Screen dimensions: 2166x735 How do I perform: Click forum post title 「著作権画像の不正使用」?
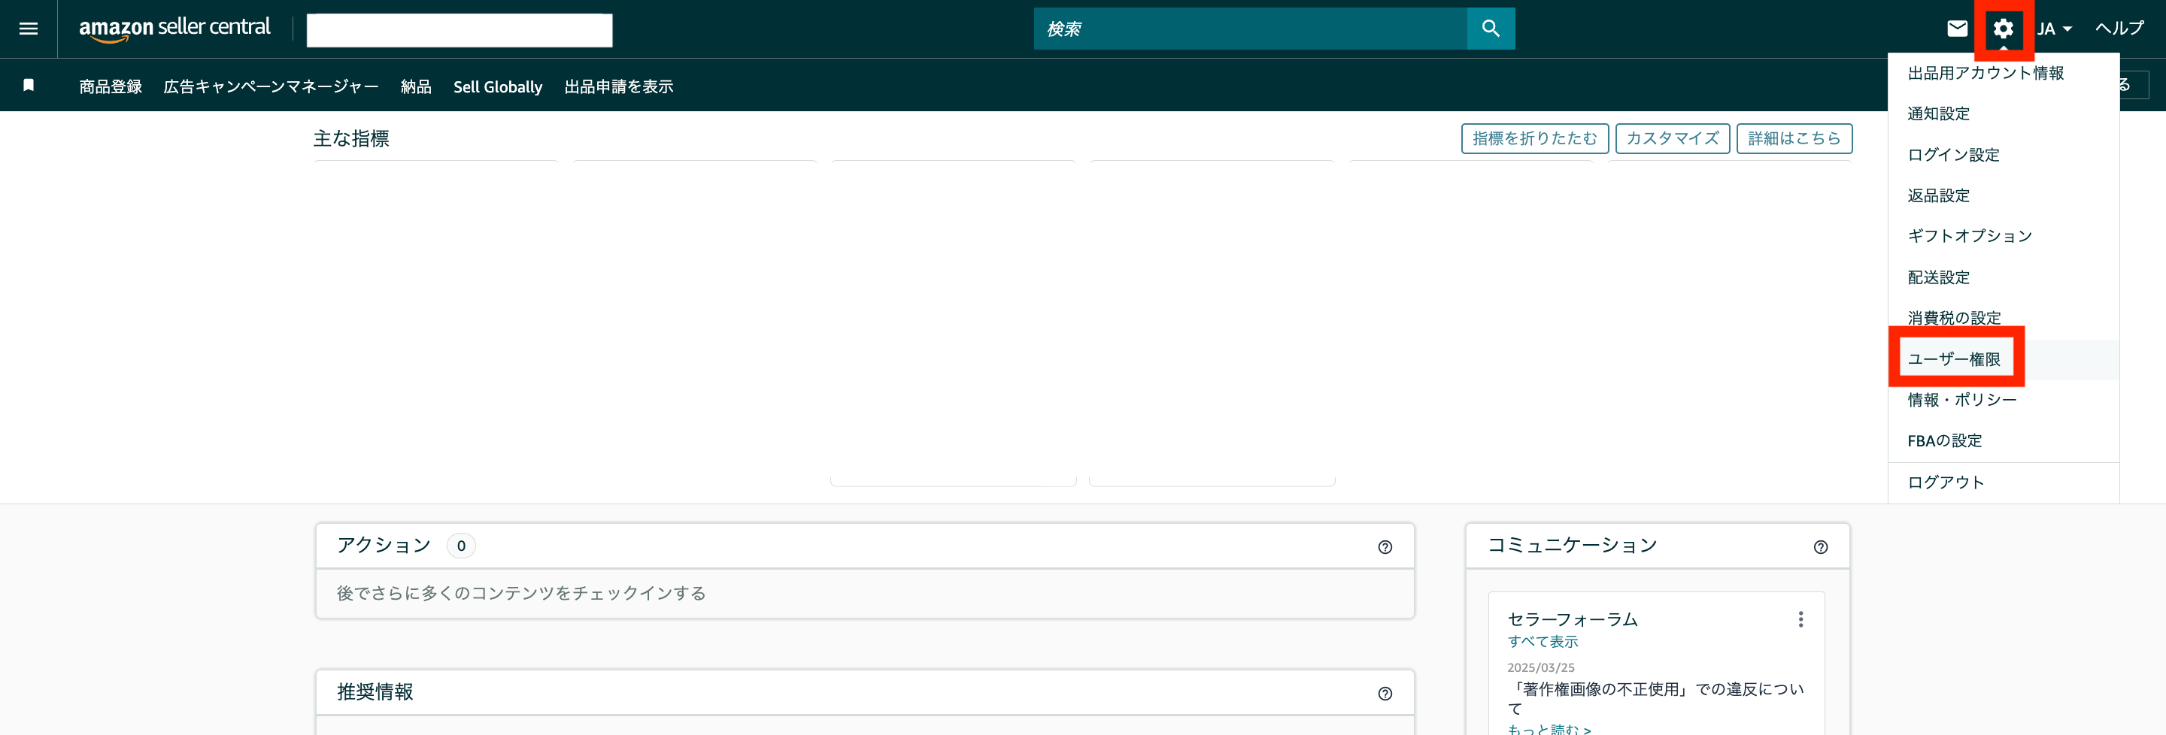coord(1655,698)
